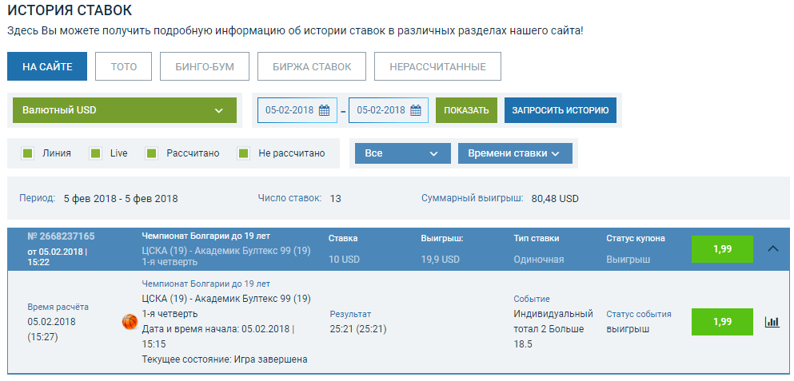Click the end date field 05-02-2018
This screenshot has height=381, width=794.
pyautogui.click(x=389, y=110)
